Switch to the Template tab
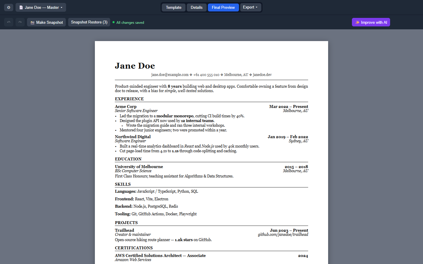 tap(174, 7)
